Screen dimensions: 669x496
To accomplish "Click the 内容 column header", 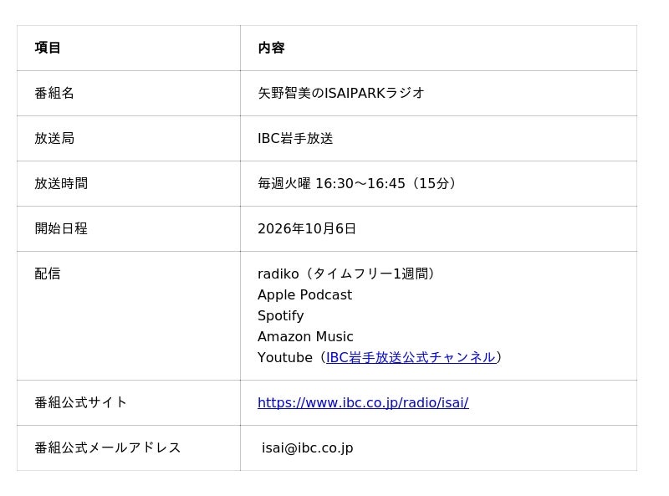I will point(271,48).
